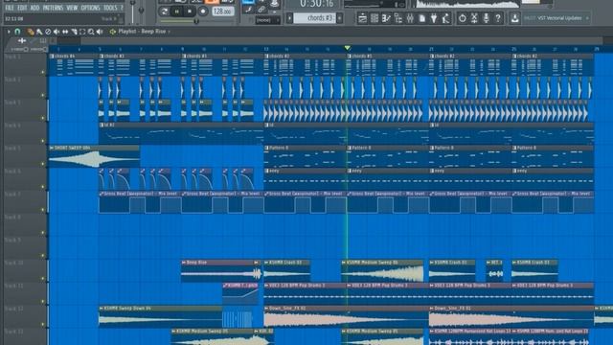This screenshot has width=613, height=345.
Task: Open the EDIT menu
Action: click(x=22, y=8)
